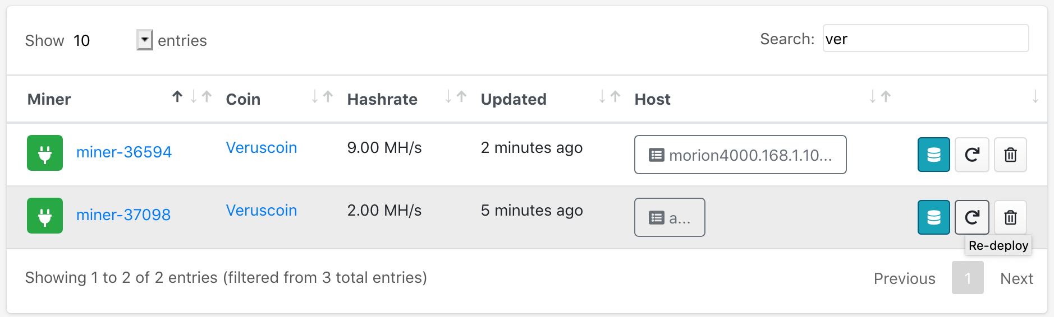Open Veruscoin link in first row
Screen dimensions: 1054x317
(262, 147)
